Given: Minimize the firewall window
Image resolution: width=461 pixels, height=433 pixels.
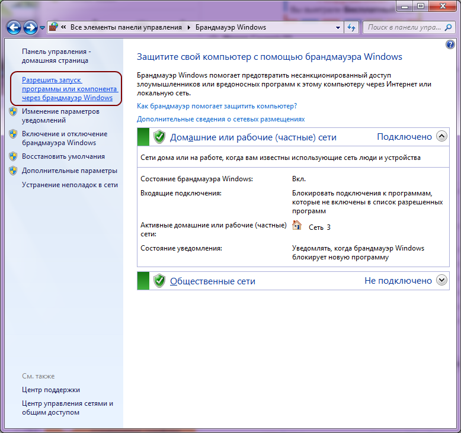Looking at the screenshot, I should point(405,6).
